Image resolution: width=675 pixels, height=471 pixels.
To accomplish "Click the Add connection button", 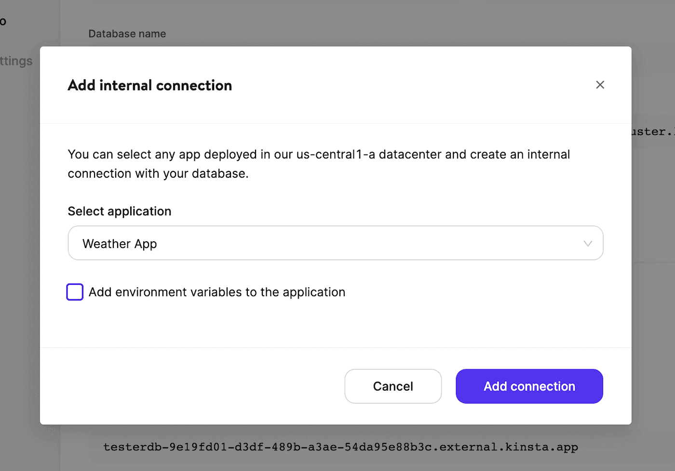I will [529, 386].
